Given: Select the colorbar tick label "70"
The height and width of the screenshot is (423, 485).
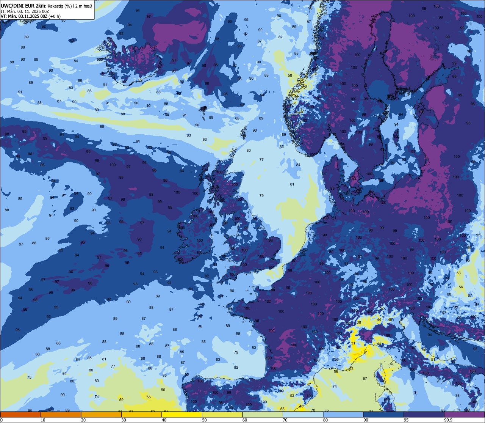Looking at the screenshot, I should coord(285,420).
